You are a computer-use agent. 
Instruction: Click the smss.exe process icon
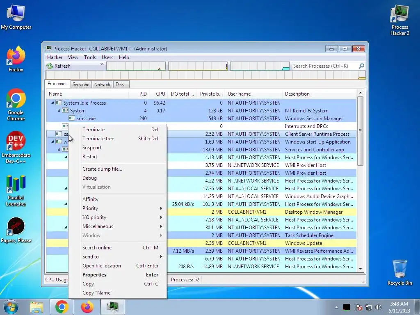[71, 118]
